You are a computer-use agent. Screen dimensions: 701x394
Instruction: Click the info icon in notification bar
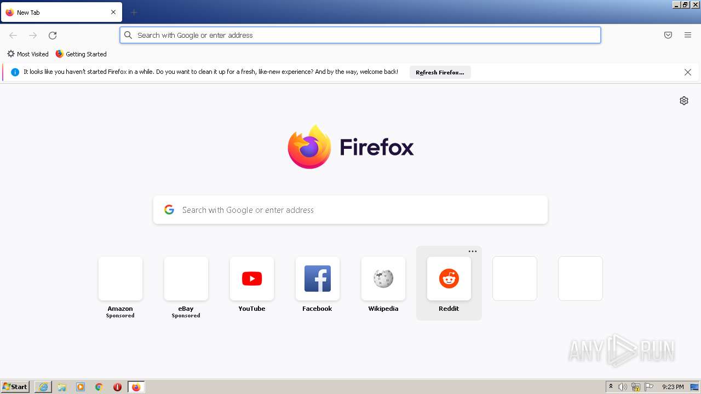point(15,72)
